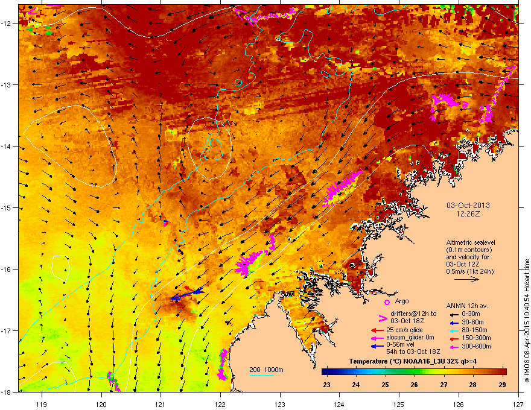
Task: Click the blue 30-80m depth arrow
Action: [x=453, y=323]
